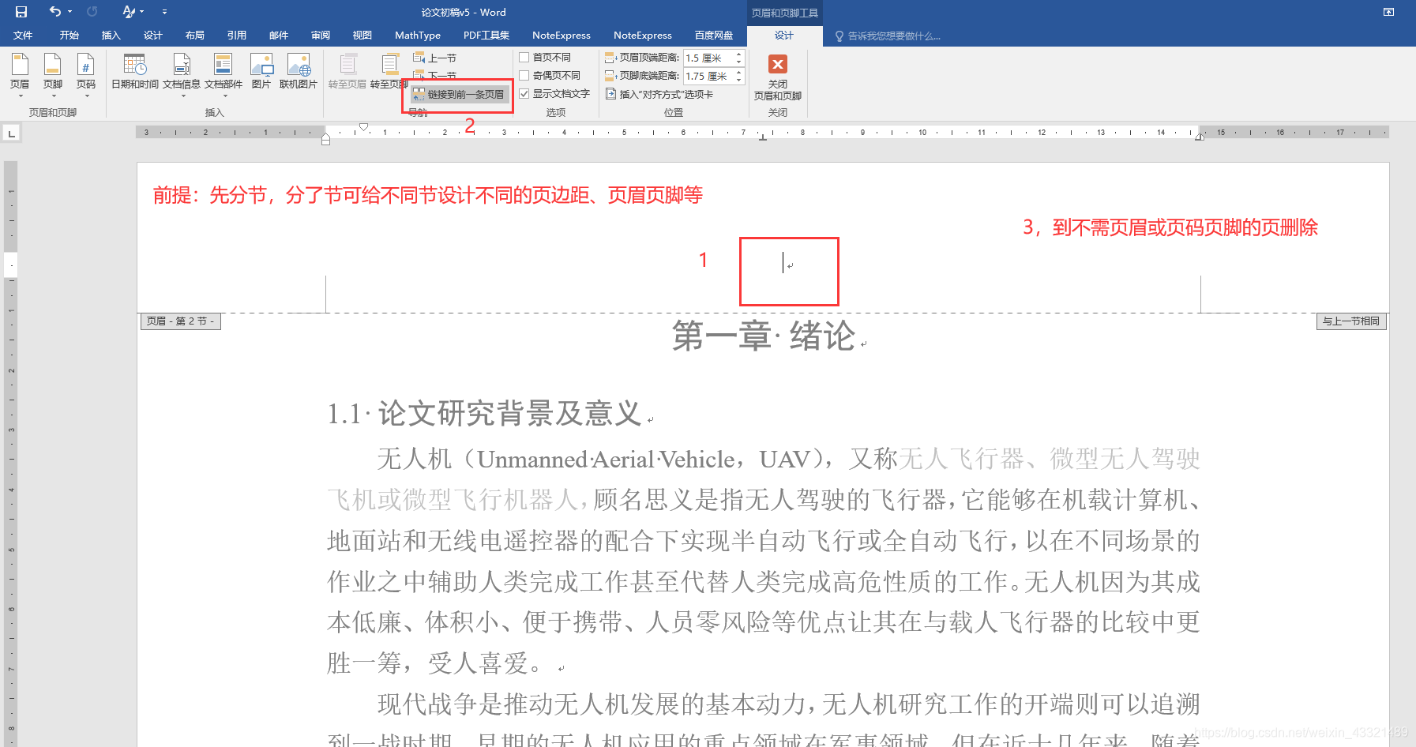This screenshot has height=747, width=1416.
Task: Click the 第一章 绪论 chapter title
Action: click(x=764, y=336)
